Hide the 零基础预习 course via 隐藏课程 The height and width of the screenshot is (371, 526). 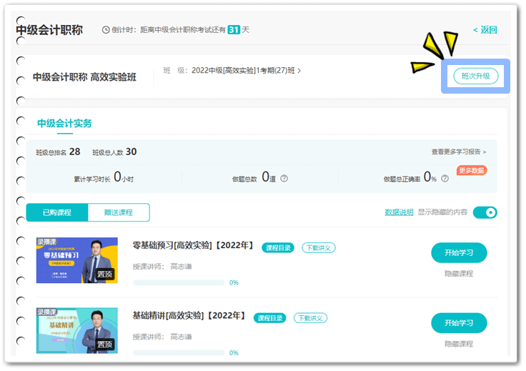[458, 274]
